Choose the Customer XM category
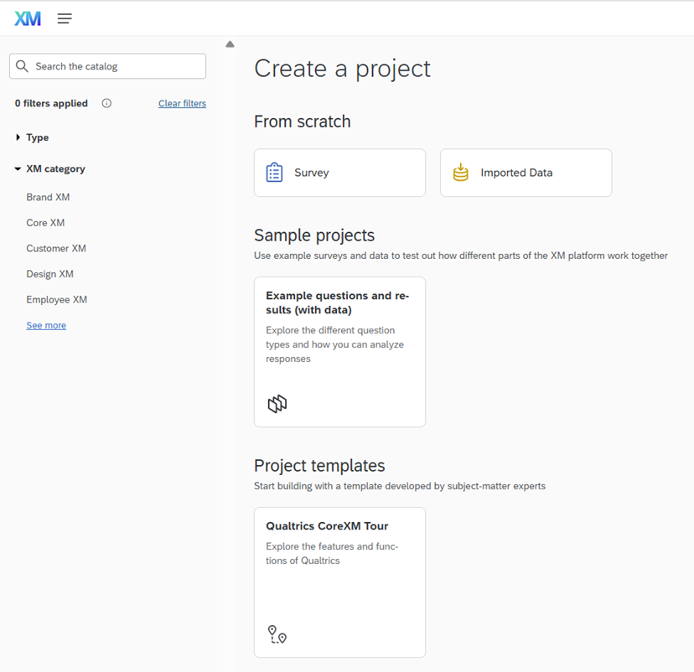This screenshot has height=672, width=694. [56, 249]
